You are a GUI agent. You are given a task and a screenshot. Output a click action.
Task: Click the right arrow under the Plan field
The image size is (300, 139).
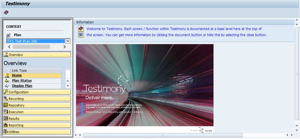pyautogui.click(x=64, y=47)
